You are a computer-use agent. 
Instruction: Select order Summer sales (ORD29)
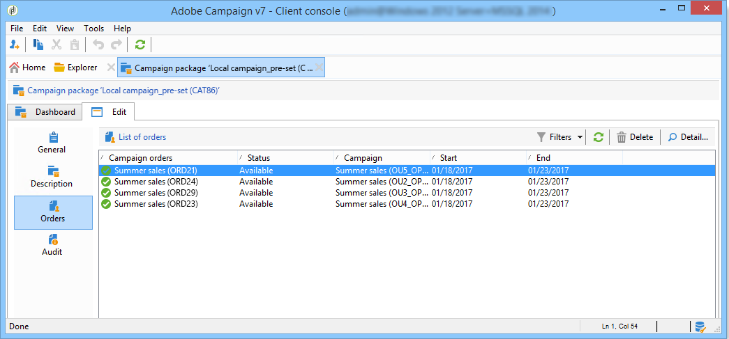(x=407, y=192)
